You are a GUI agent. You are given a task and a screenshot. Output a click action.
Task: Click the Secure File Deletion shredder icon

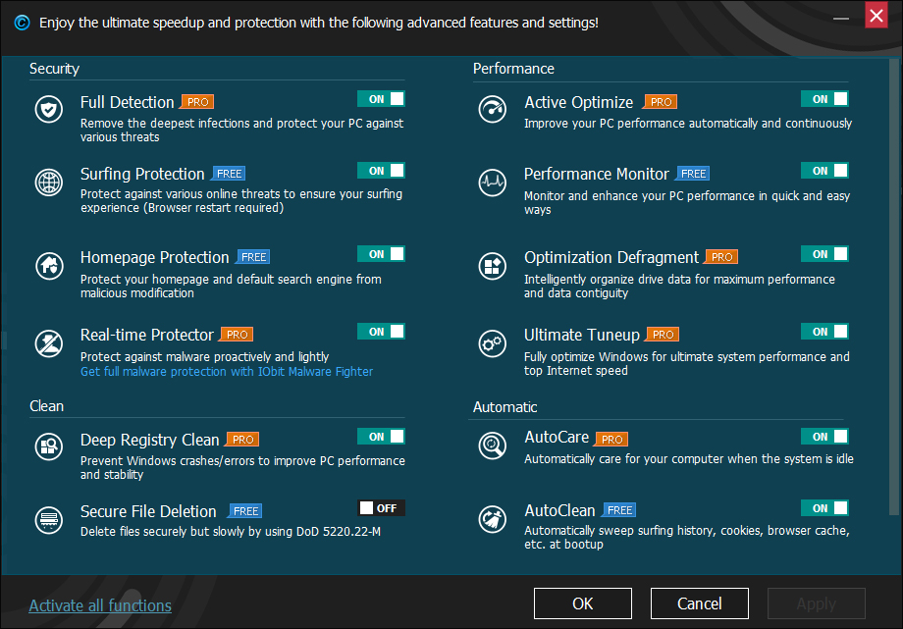49,519
